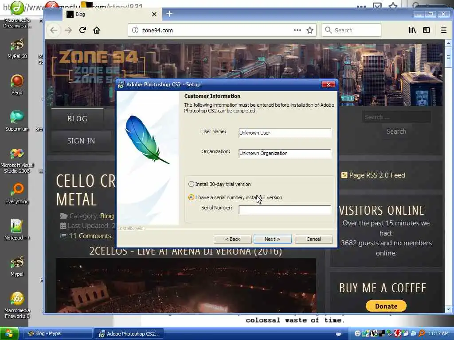Open the browser Library icon
Screen dimensions: 454x340
click(x=412, y=30)
